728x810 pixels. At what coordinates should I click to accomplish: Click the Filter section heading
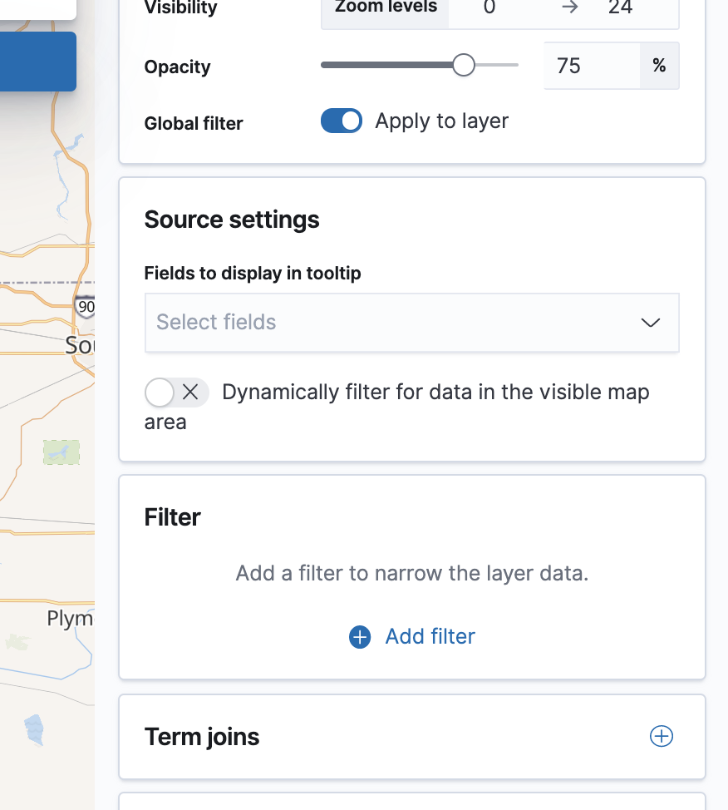click(x=173, y=517)
